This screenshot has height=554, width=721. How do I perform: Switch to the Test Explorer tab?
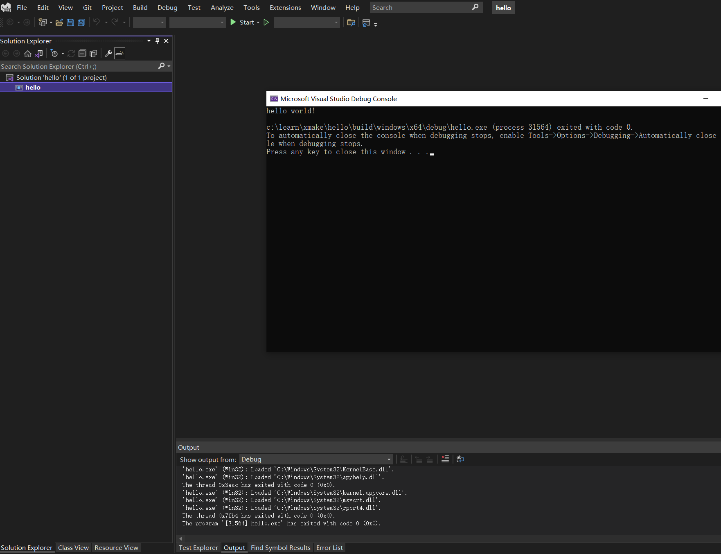pyautogui.click(x=198, y=547)
